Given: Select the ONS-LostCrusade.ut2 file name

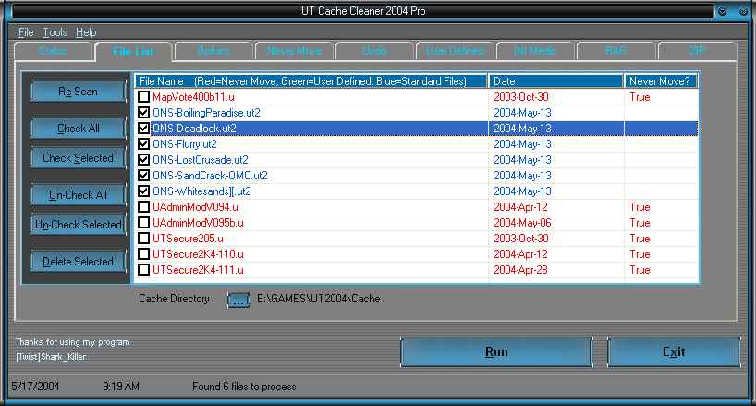Looking at the screenshot, I should click(x=201, y=160).
